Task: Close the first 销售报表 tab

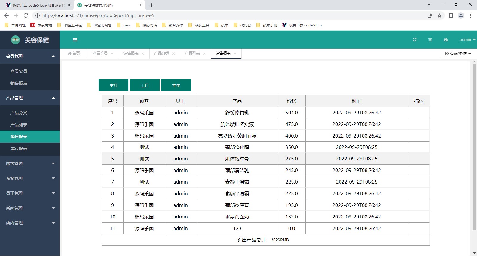Action: 143,54
